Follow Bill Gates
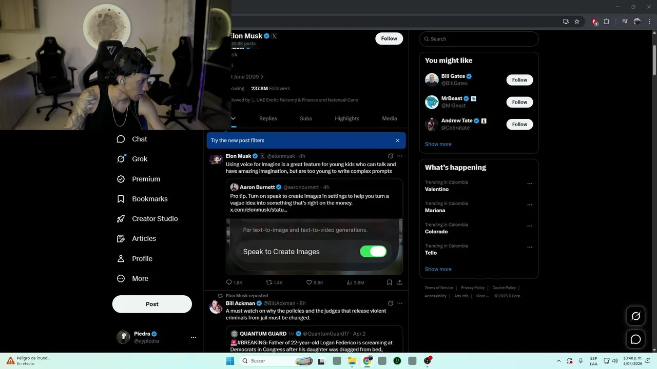Viewport: 657px width, 369px height. click(519, 80)
